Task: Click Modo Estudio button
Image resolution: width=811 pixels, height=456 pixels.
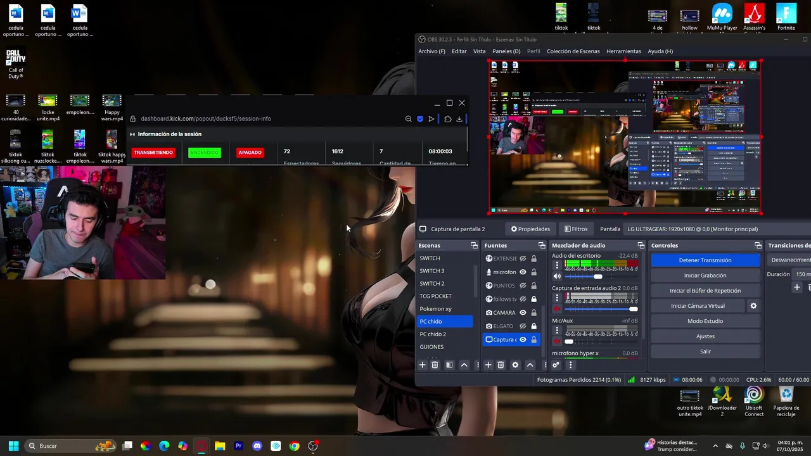Action: [705, 321]
